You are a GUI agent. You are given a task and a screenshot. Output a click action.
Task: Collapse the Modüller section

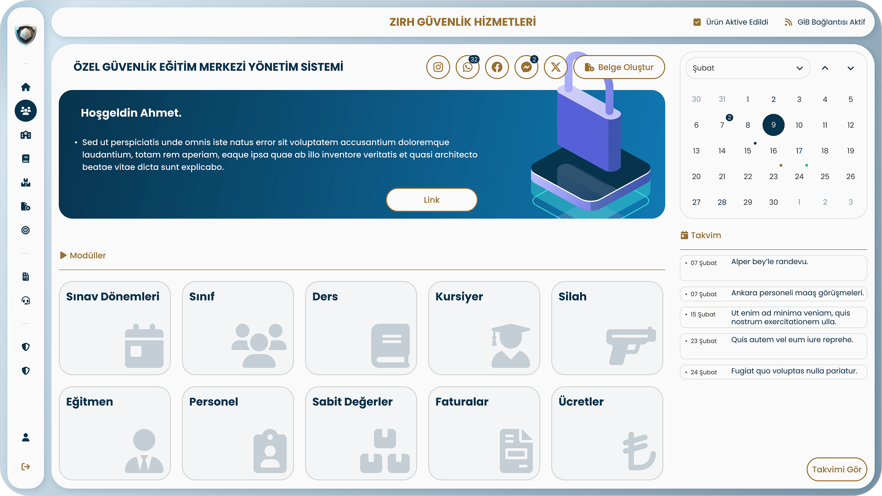click(x=64, y=255)
